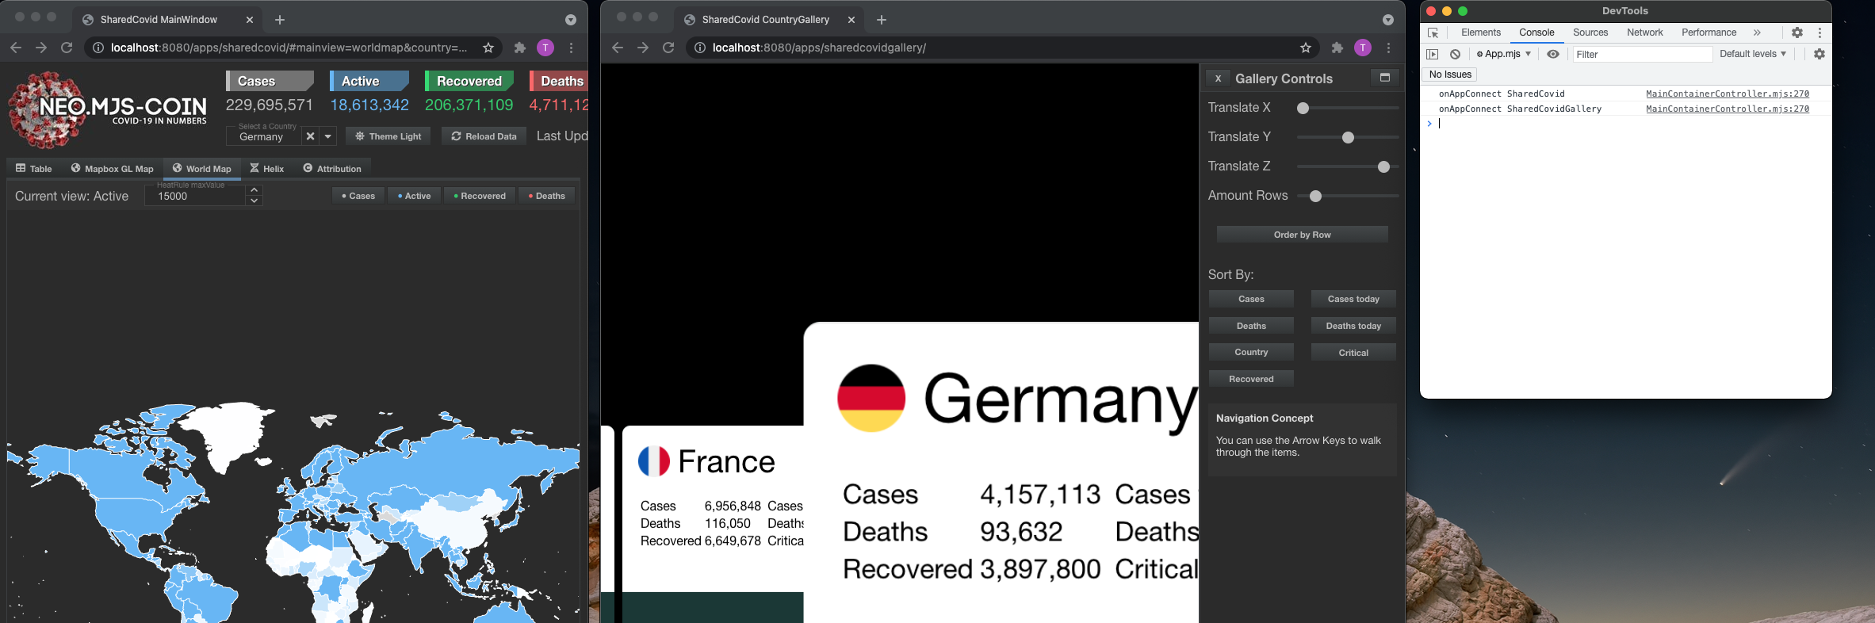Switch to DevTools Network tab

coord(1645,32)
